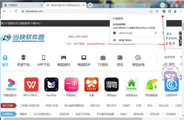The height and width of the screenshot is (120, 184).
Task: Open 健康码 link
Action: pos(23,114)
